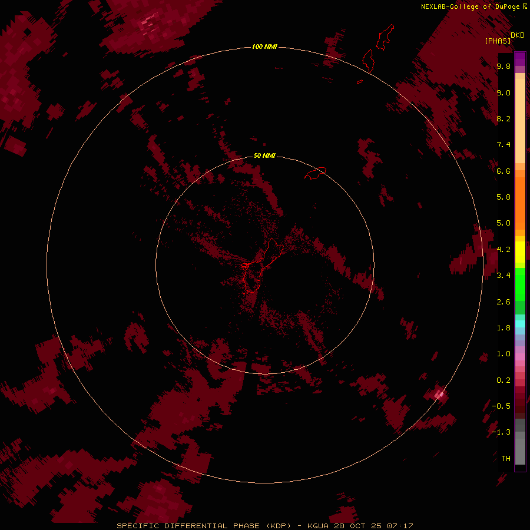Click the cyan band of the color bar
Screen dimensions: 530x530
coord(520,324)
